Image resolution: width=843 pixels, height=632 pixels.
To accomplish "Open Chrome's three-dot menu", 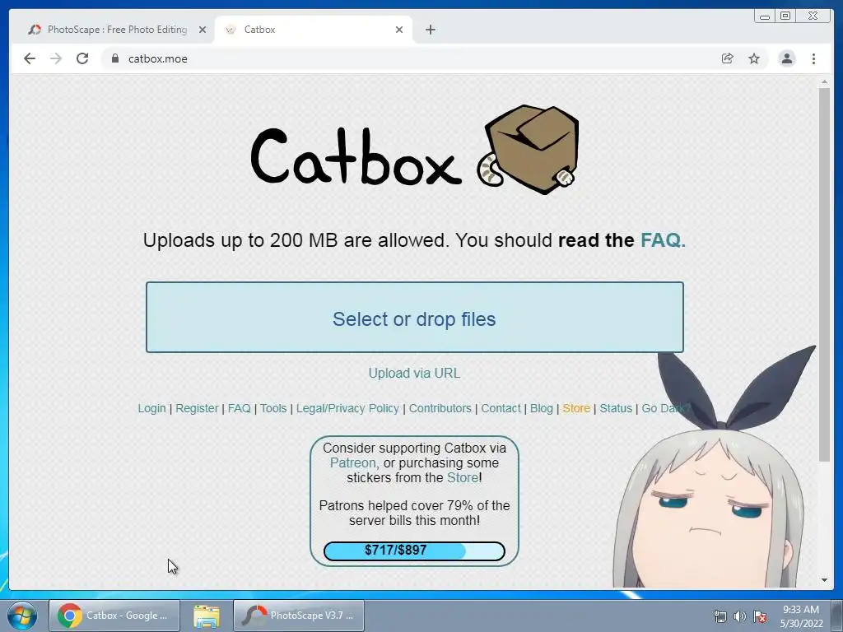I will point(814,58).
